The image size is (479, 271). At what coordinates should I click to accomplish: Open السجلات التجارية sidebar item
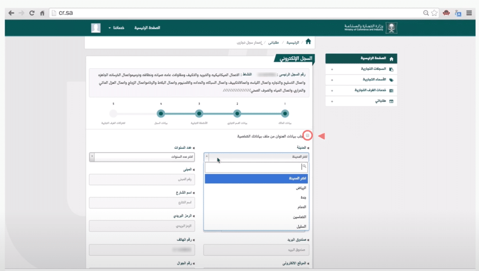(361, 69)
